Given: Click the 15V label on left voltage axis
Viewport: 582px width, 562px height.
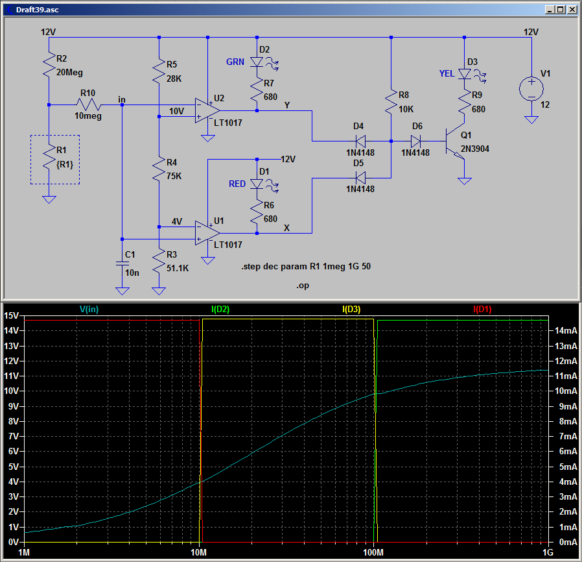Looking at the screenshot, I should point(11,315).
